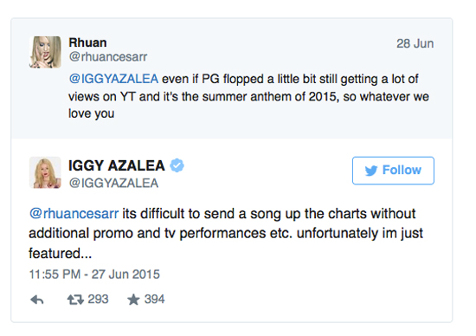Screen dimensions: 476x336
Task: Open the @IGGYAZALEA mention in Rhuan's tweet
Action: pos(113,79)
